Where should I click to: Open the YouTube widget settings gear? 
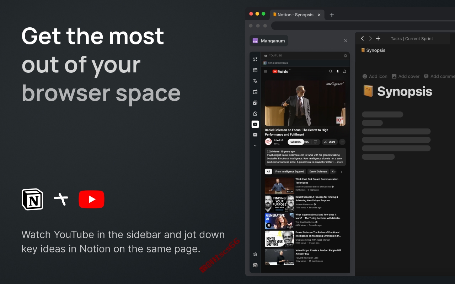pos(346,56)
